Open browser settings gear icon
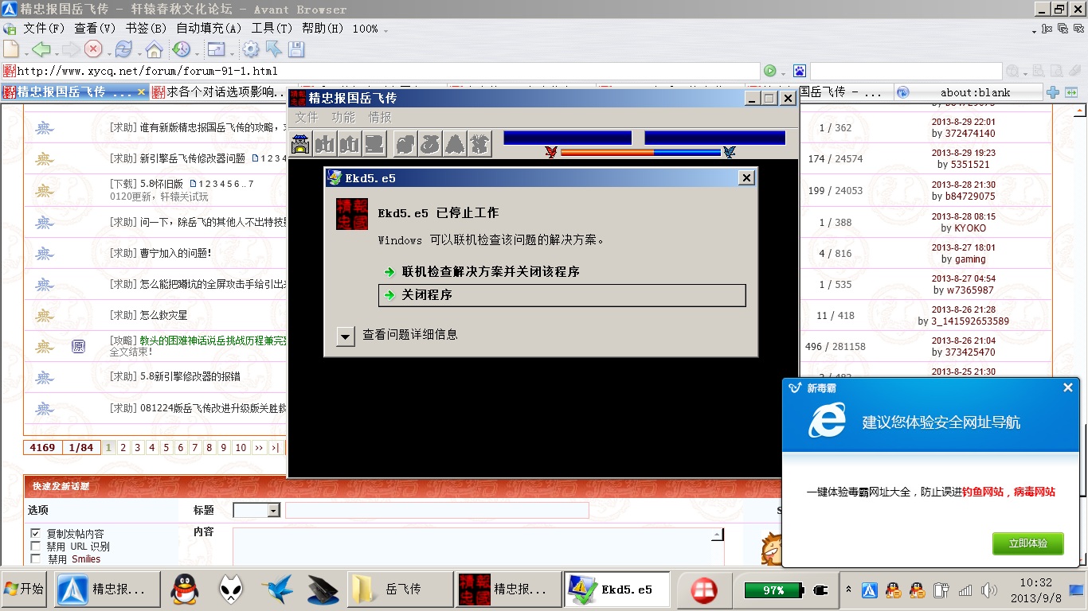This screenshot has height=611, width=1088. click(x=251, y=49)
